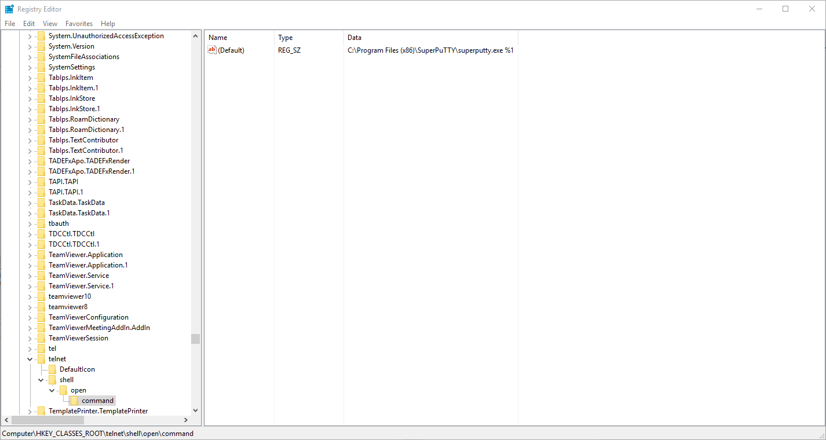The image size is (826, 440).
Task: Click the Type column header
Action: (286, 38)
